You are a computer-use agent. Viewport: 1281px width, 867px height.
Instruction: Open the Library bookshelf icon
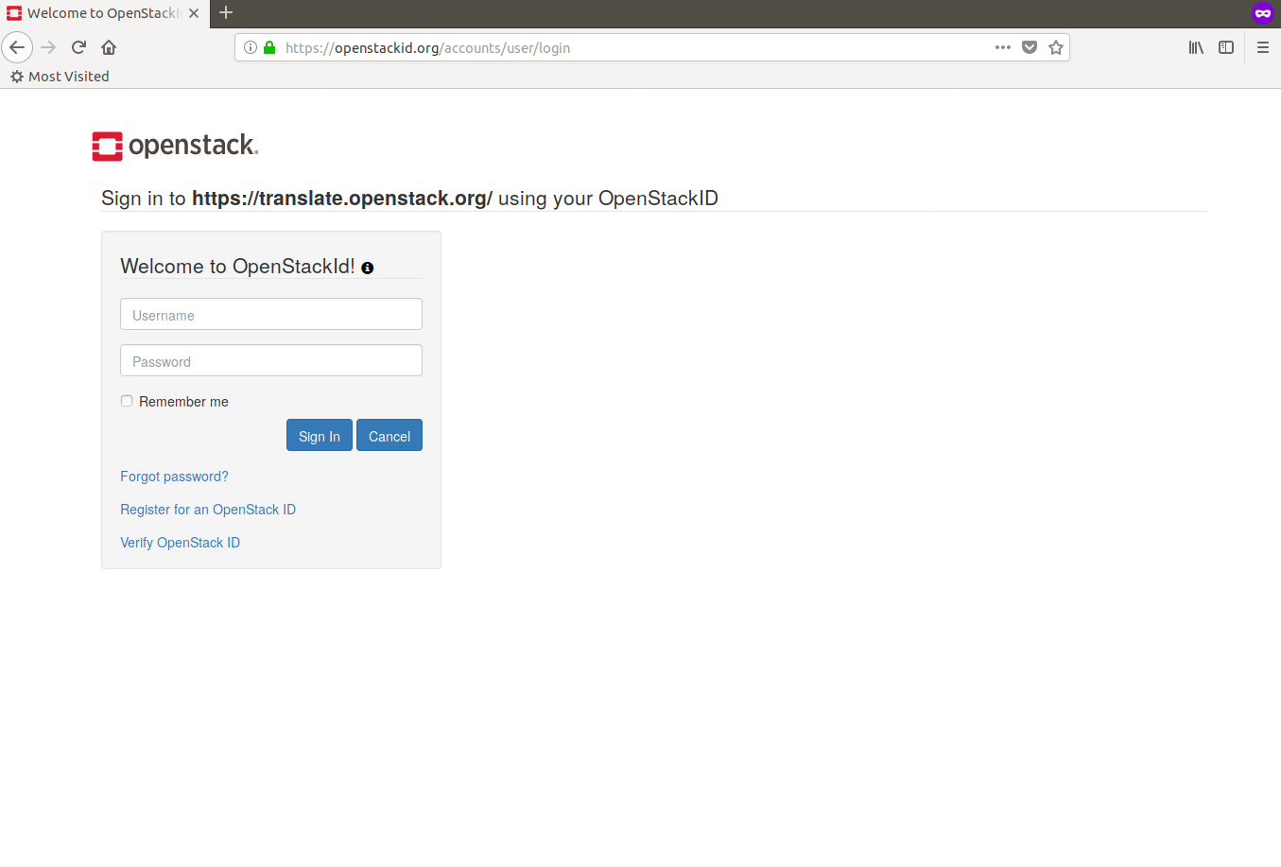click(x=1196, y=47)
